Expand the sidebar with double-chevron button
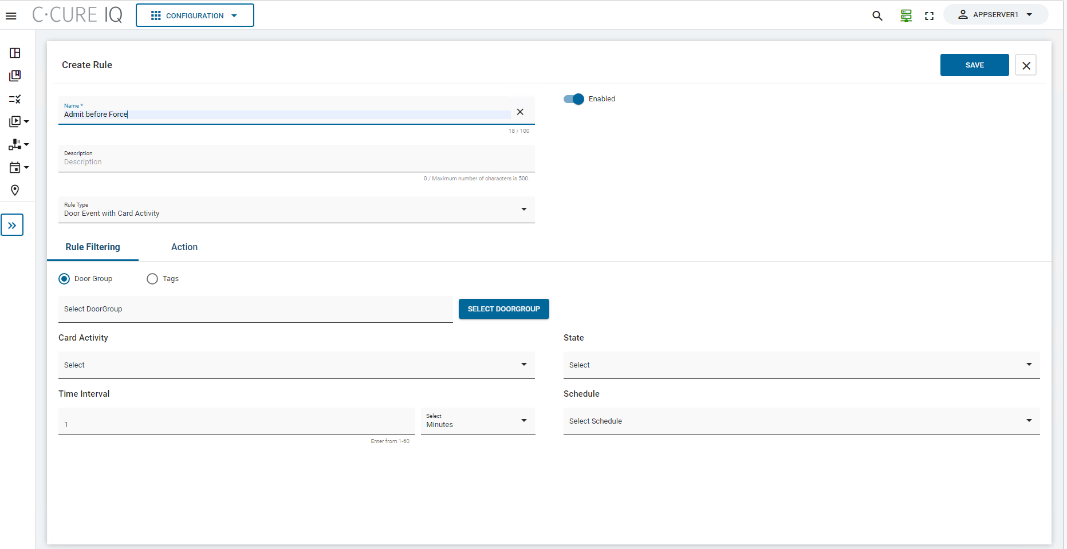 12,226
